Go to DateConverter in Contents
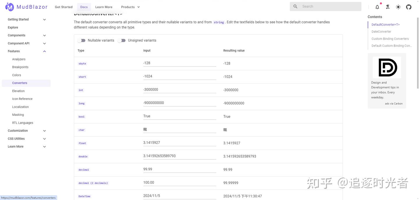The width and height of the screenshot is (419, 200). pyautogui.click(x=381, y=32)
